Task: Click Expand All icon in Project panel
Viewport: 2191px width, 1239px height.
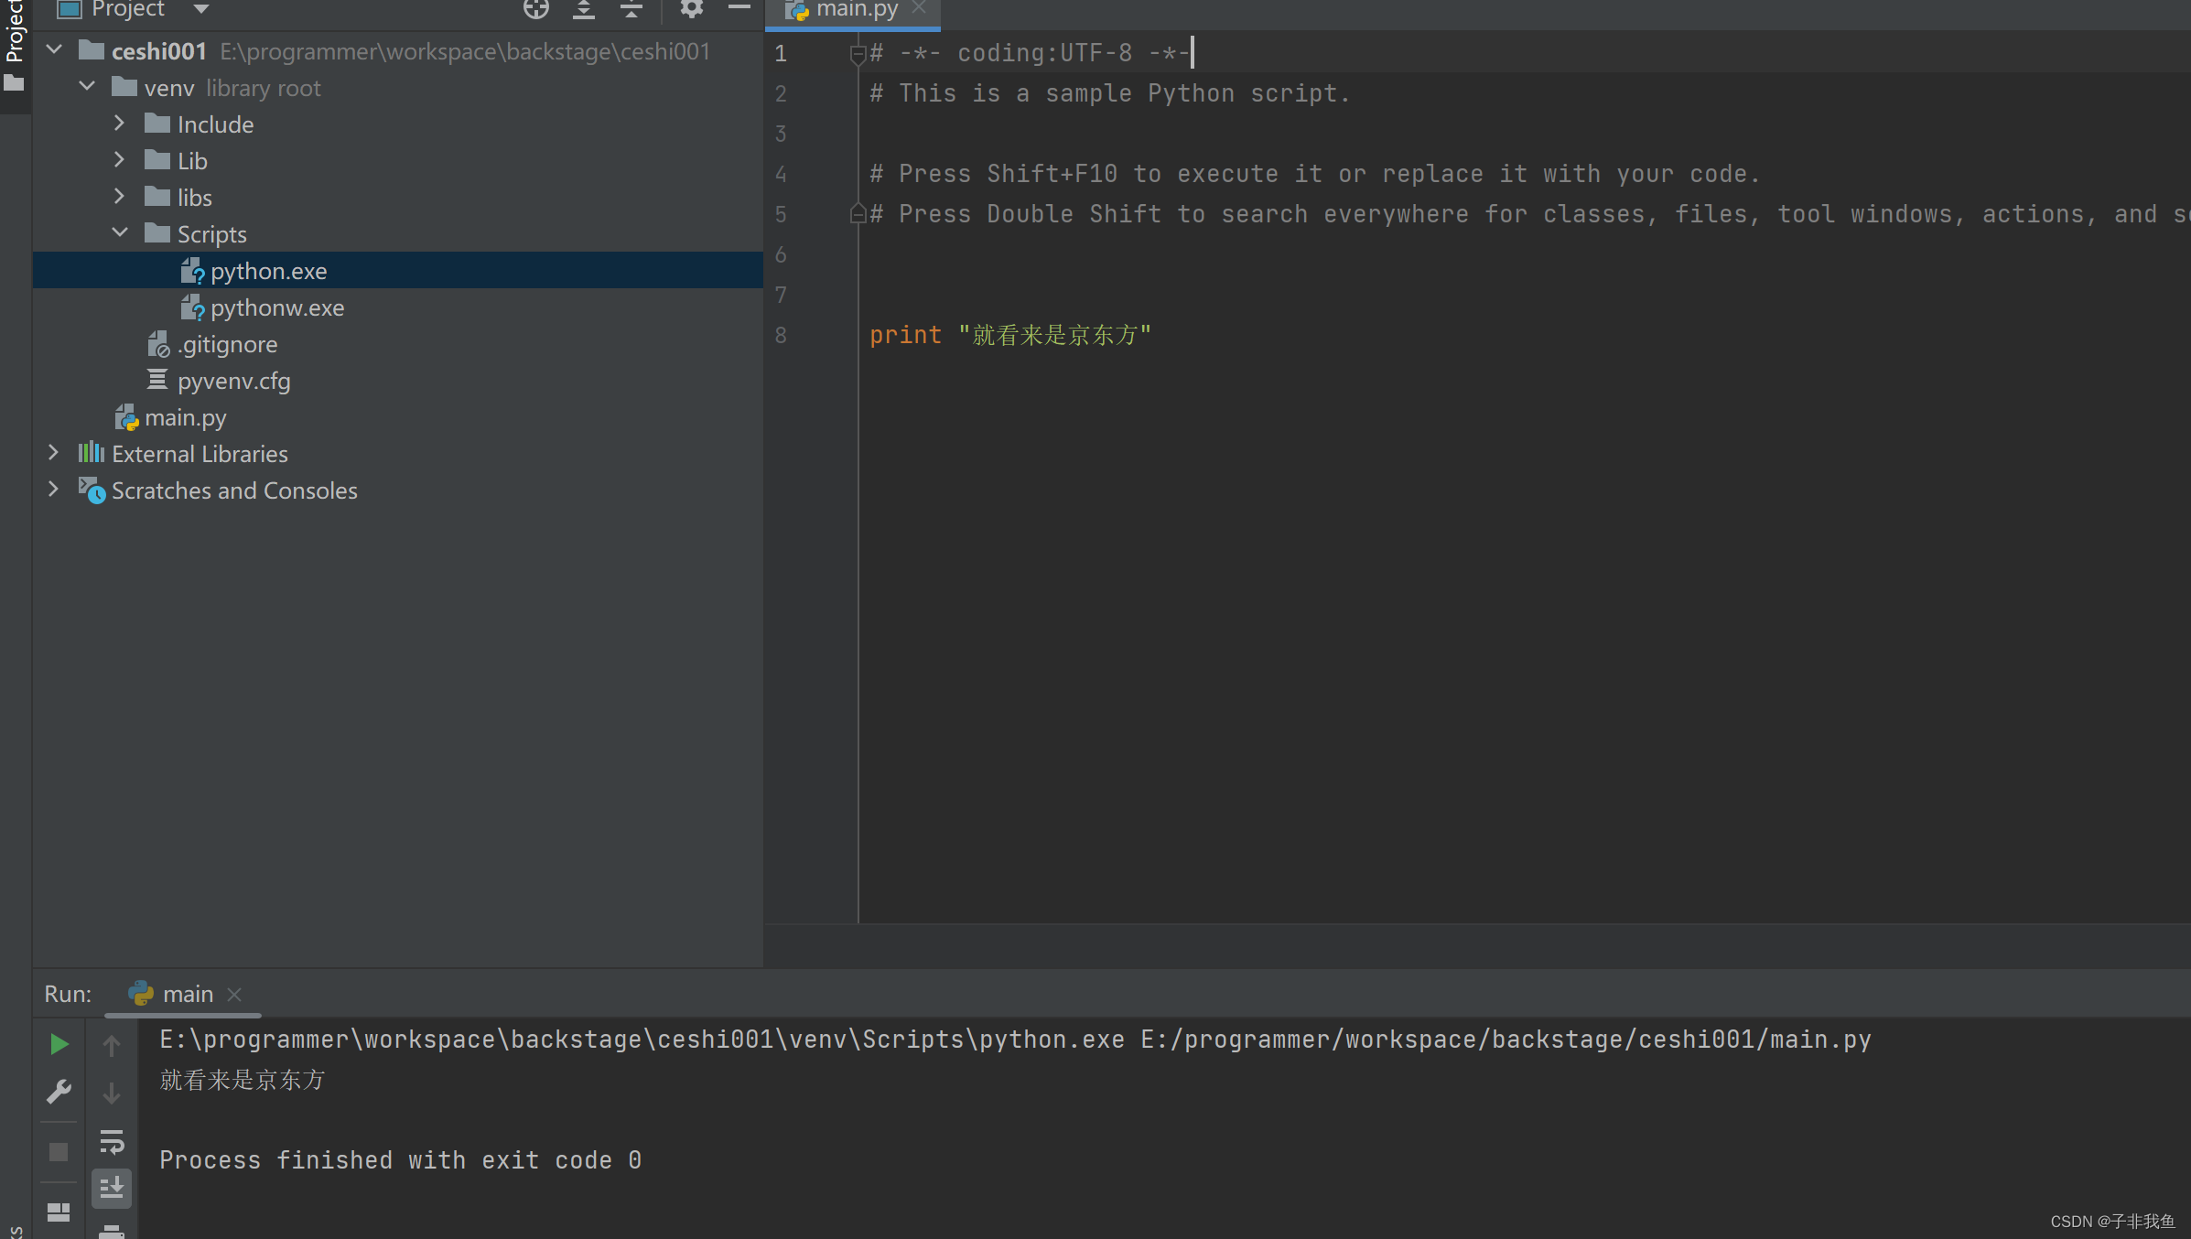Action: (584, 10)
